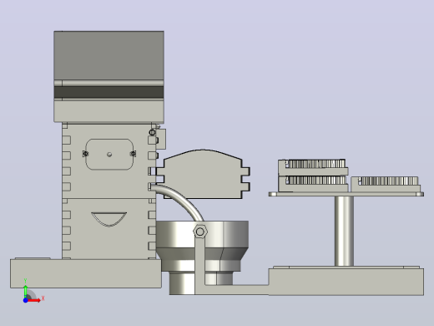The height and width of the screenshot is (326, 434).
Task: Select the arched-top block beside the tower
Action: (x=203, y=174)
